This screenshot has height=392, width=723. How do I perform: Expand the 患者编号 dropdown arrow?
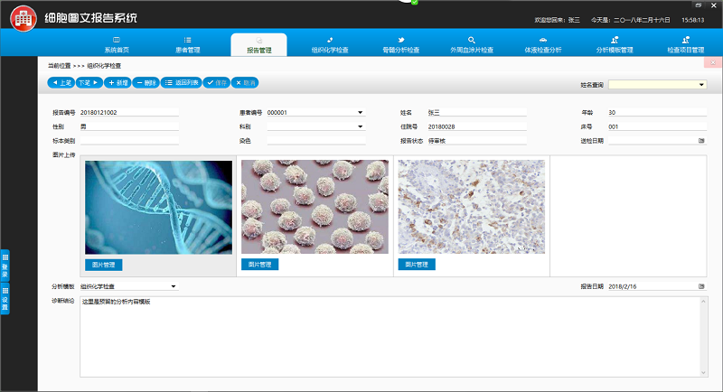click(360, 112)
